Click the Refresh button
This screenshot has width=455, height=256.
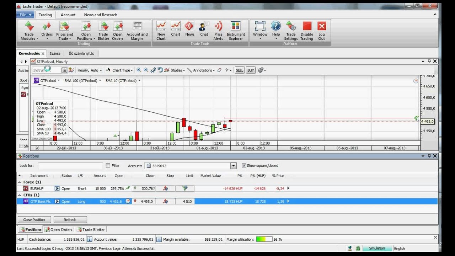tap(70, 220)
